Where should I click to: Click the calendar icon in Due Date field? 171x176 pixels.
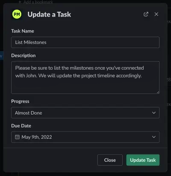pos(17,137)
